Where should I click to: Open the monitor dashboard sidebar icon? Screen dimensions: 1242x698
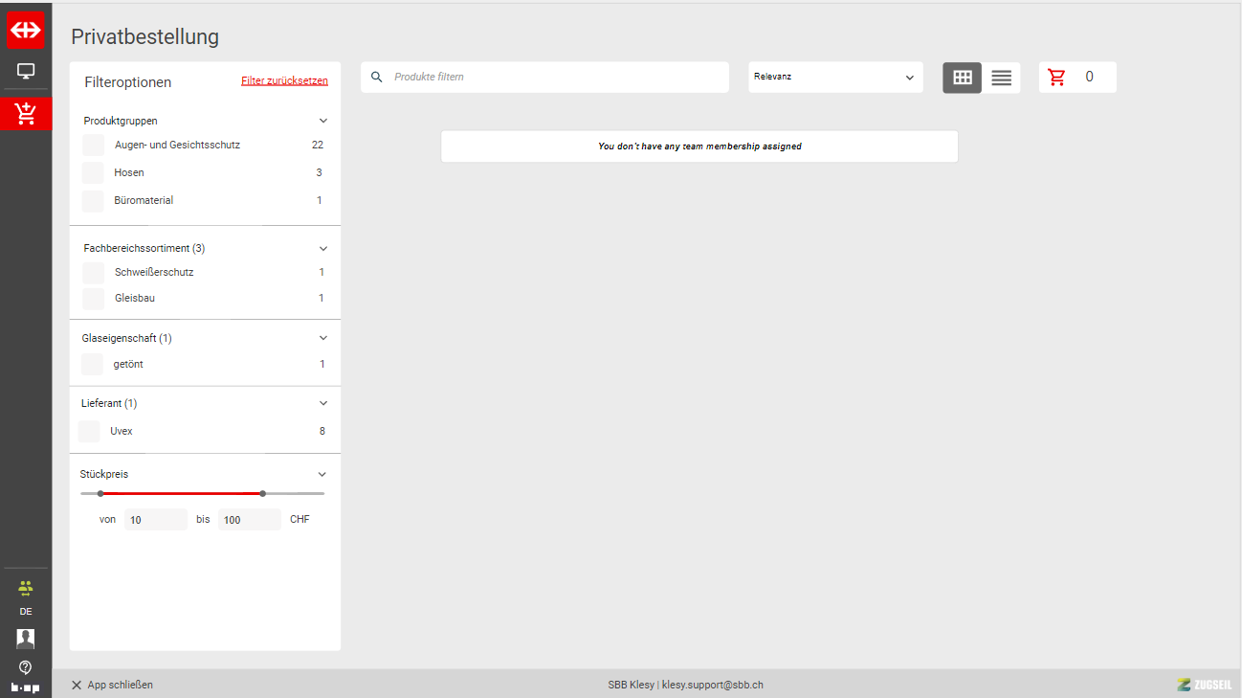pyautogui.click(x=26, y=71)
